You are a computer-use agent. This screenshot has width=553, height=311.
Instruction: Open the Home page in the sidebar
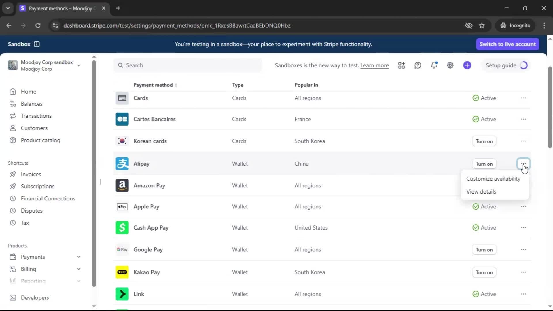pyautogui.click(x=28, y=92)
